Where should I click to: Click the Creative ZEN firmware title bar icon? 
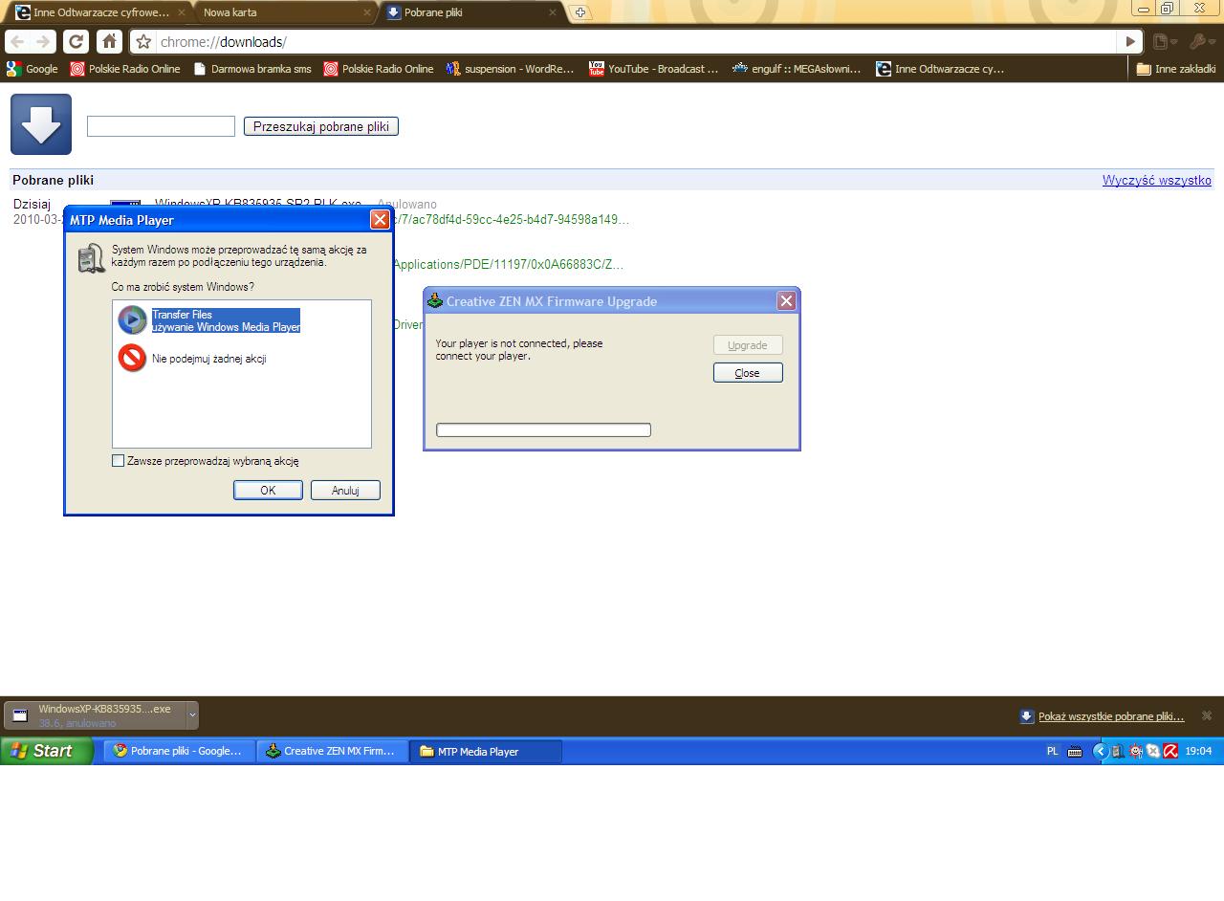(x=435, y=301)
